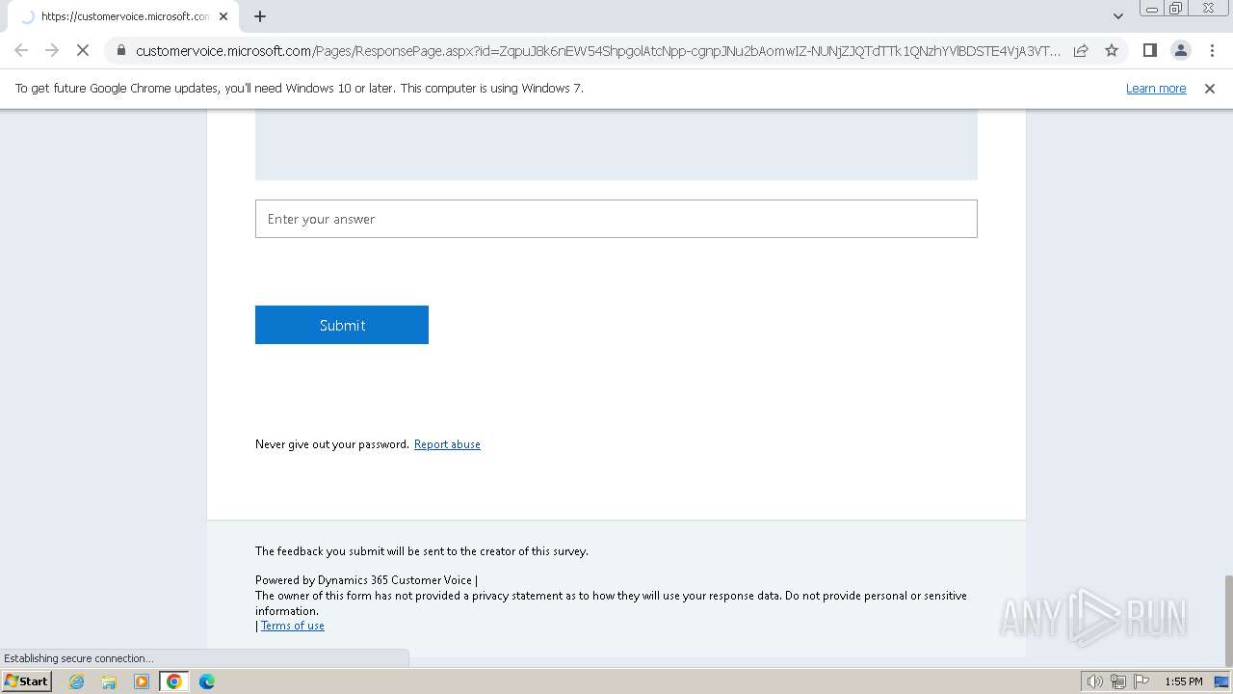1233x694 pixels.
Task: Click the browser Forward arrow
Action: pyautogui.click(x=52, y=50)
